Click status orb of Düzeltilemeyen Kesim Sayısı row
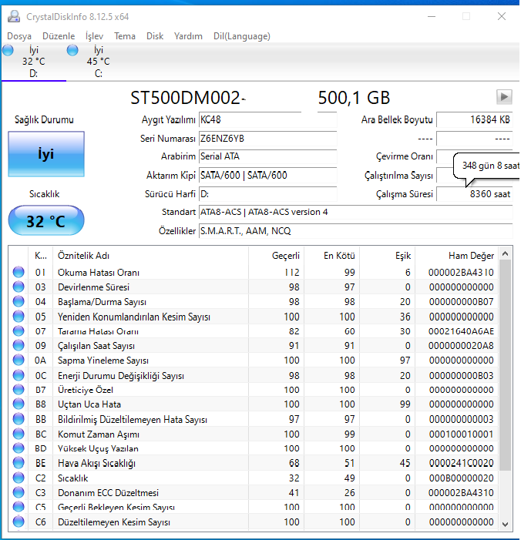The height and width of the screenshot is (540, 531). (x=18, y=522)
